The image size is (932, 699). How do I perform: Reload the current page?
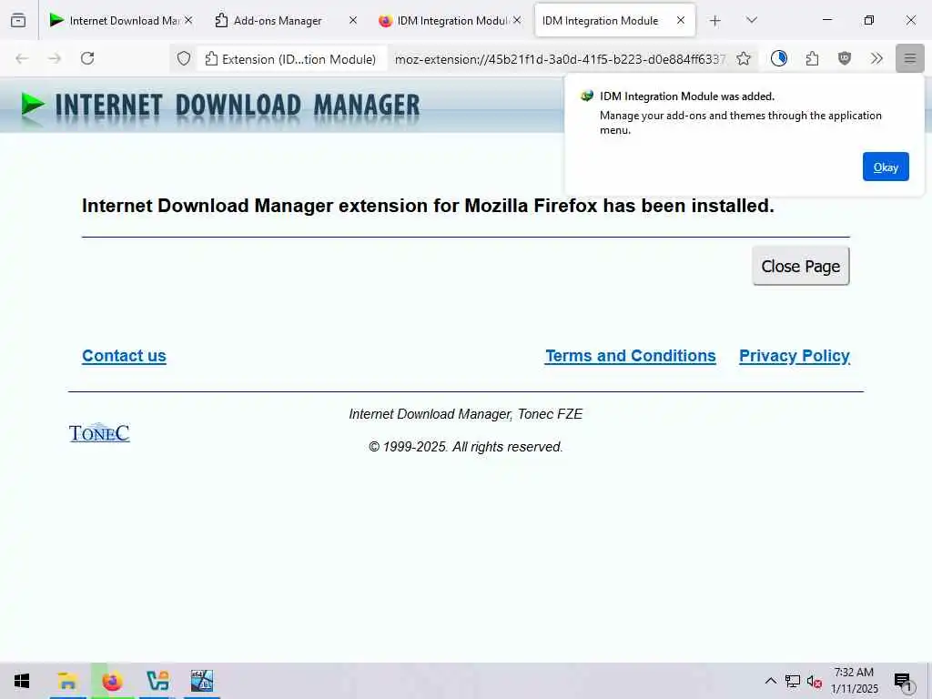click(87, 58)
